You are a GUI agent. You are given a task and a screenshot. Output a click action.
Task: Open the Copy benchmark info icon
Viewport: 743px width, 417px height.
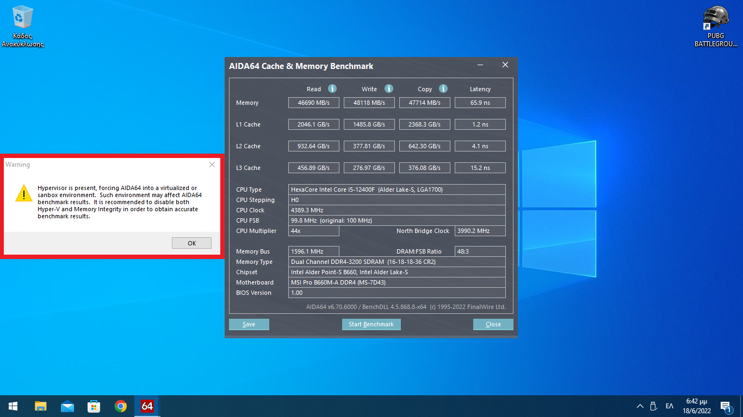pyautogui.click(x=443, y=89)
